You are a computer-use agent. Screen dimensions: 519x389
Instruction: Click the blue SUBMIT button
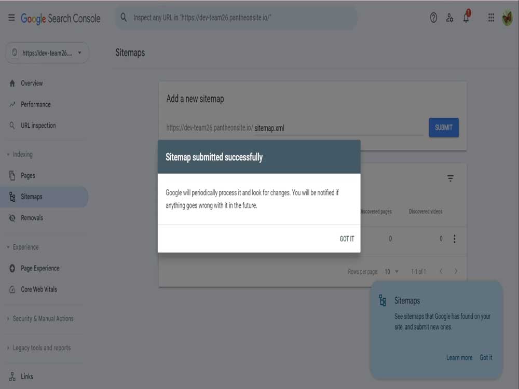tap(444, 128)
